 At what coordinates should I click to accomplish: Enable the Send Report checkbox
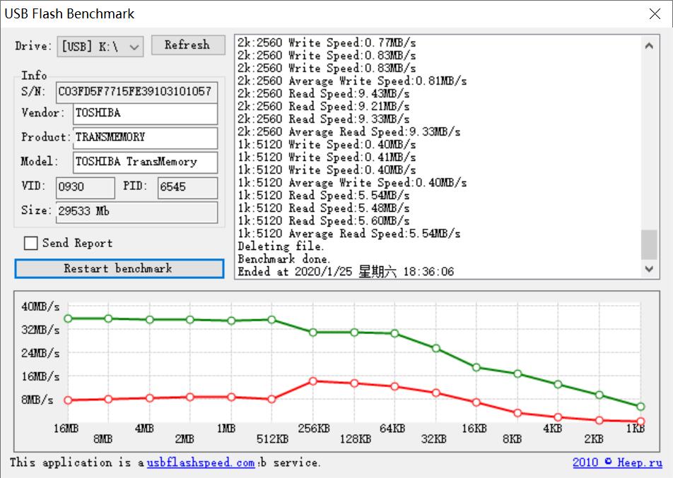(x=31, y=244)
